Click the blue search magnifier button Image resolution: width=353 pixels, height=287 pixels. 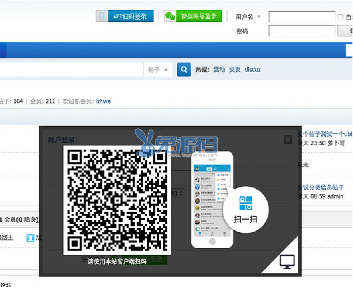[x=184, y=70]
